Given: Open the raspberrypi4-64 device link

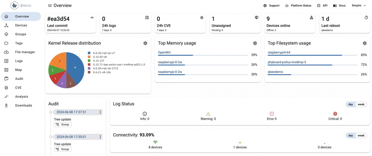Looking at the screenshot, I should pyautogui.click(x=280, y=52).
